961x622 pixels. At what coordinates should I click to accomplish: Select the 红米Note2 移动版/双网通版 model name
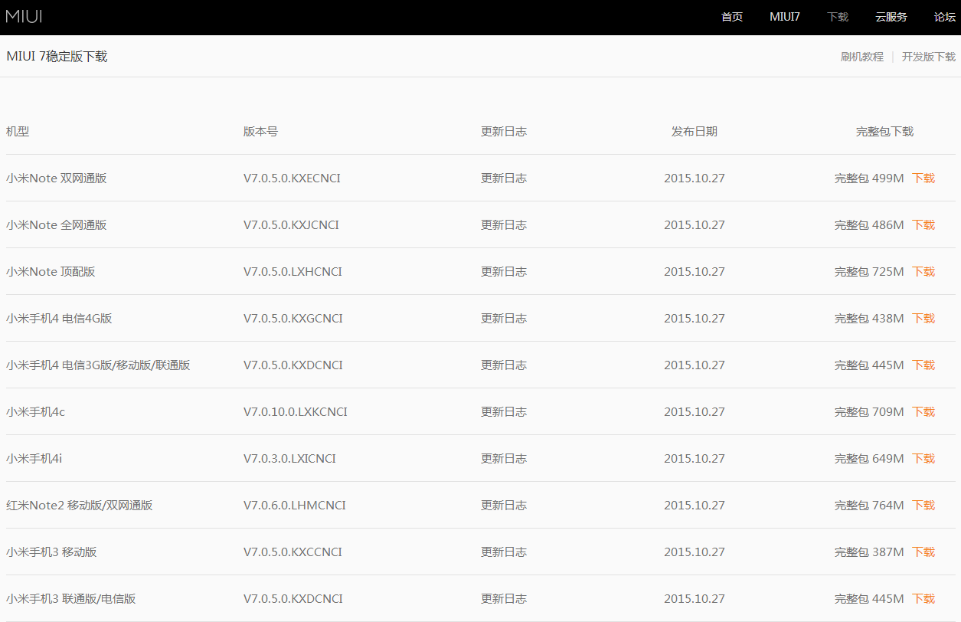pyautogui.click(x=80, y=506)
